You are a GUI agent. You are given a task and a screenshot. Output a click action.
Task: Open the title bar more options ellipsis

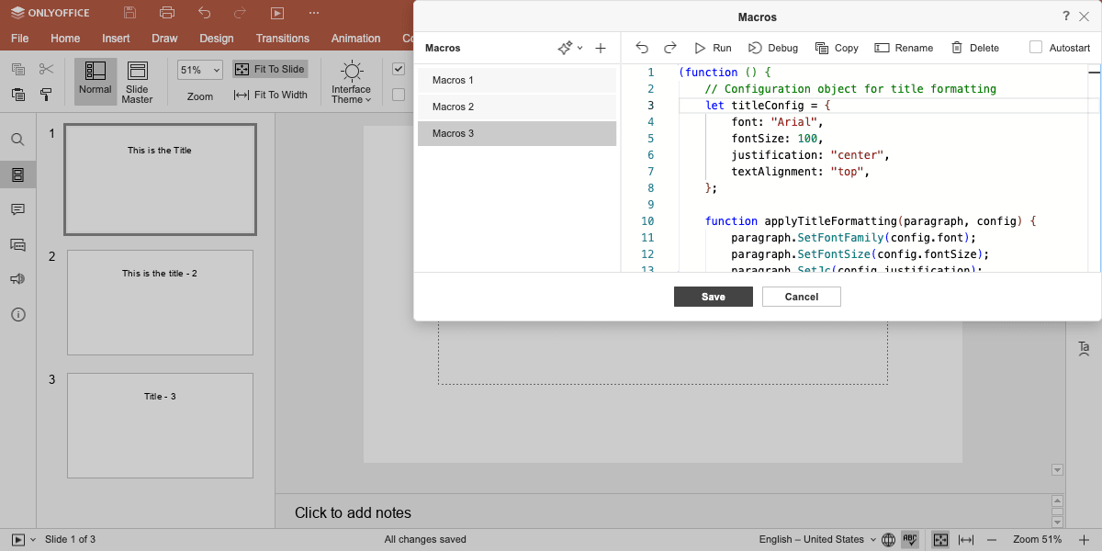[314, 13]
